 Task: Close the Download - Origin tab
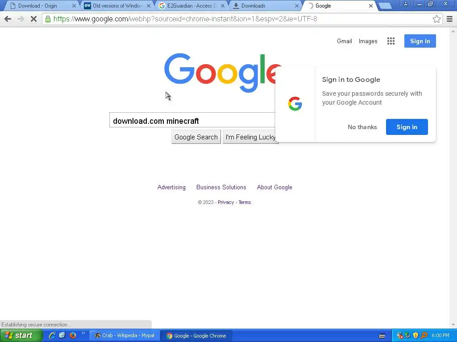click(x=74, y=6)
